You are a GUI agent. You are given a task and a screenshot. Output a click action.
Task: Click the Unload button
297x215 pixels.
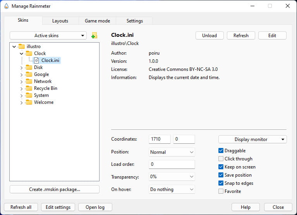pos(209,35)
